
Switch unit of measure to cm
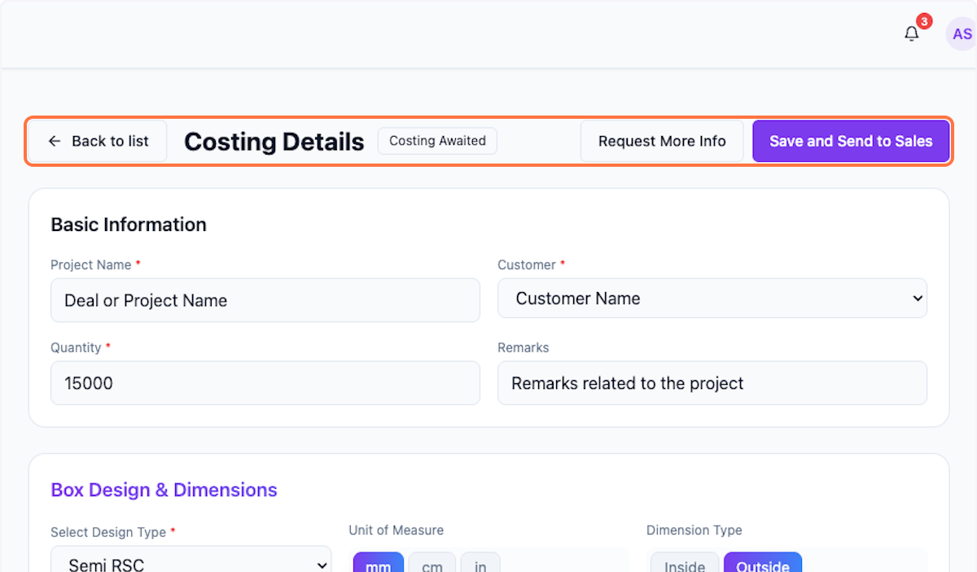click(x=432, y=565)
